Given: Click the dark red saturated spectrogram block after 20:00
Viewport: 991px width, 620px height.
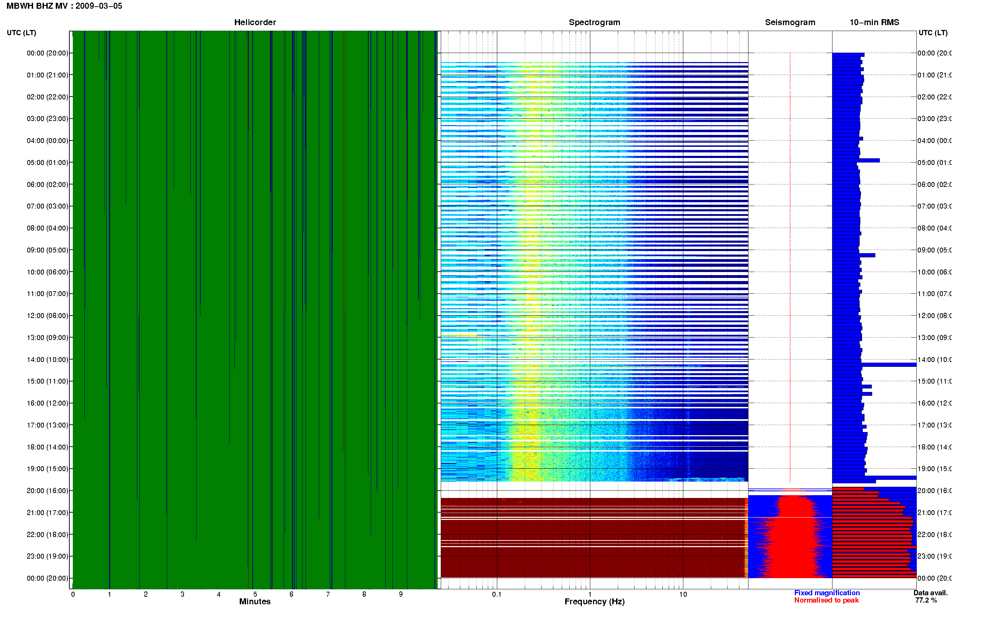Looking at the screenshot, I should coord(594,538).
